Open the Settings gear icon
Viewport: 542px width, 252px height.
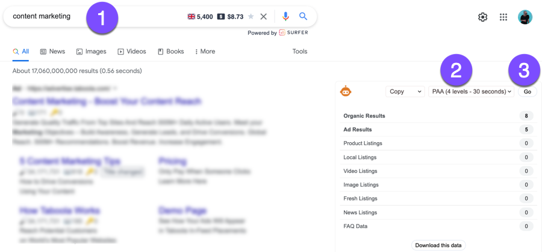click(482, 17)
